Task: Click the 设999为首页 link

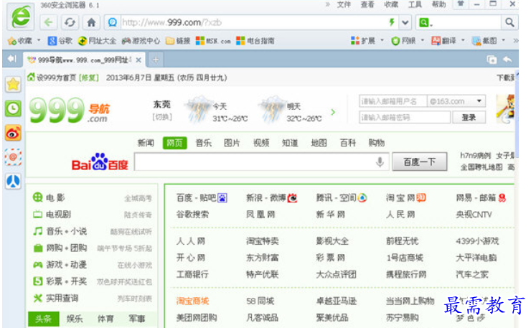Action: (x=56, y=78)
